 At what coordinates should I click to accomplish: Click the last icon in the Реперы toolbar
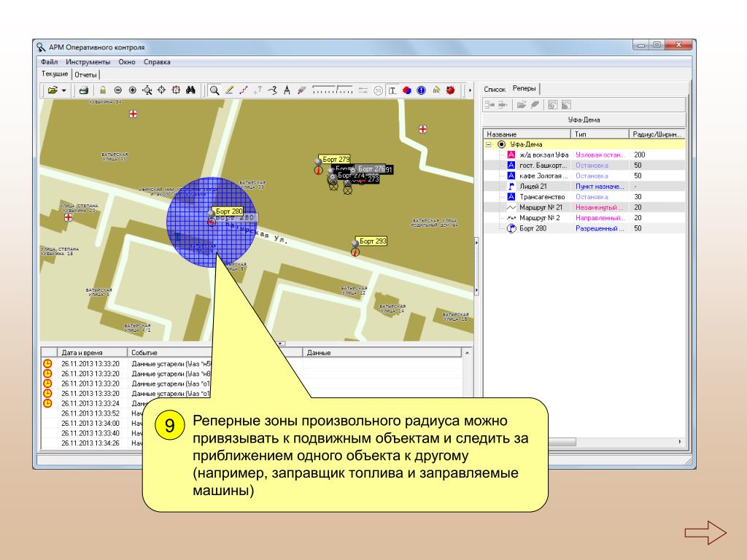(x=566, y=105)
